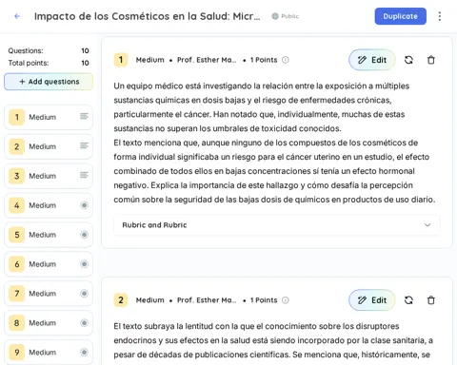Click the text-lines icon on sidebar item 2
Screen dimensions: 457x365
(84, 145)
